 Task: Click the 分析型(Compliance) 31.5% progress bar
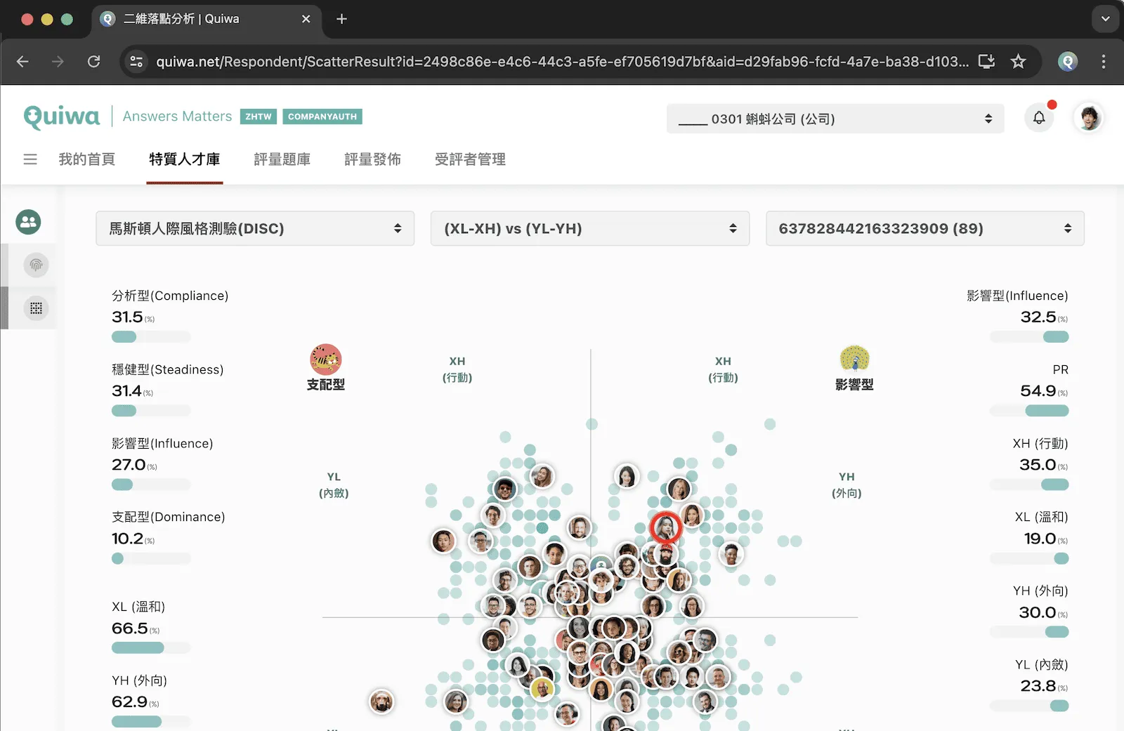(x=150, y=336)
